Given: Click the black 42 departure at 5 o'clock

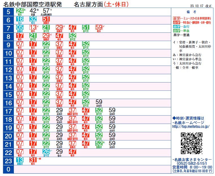Looking at the screenshot, I should 33,11.
